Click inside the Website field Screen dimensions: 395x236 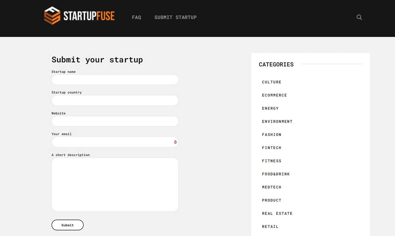pos(115,121)
